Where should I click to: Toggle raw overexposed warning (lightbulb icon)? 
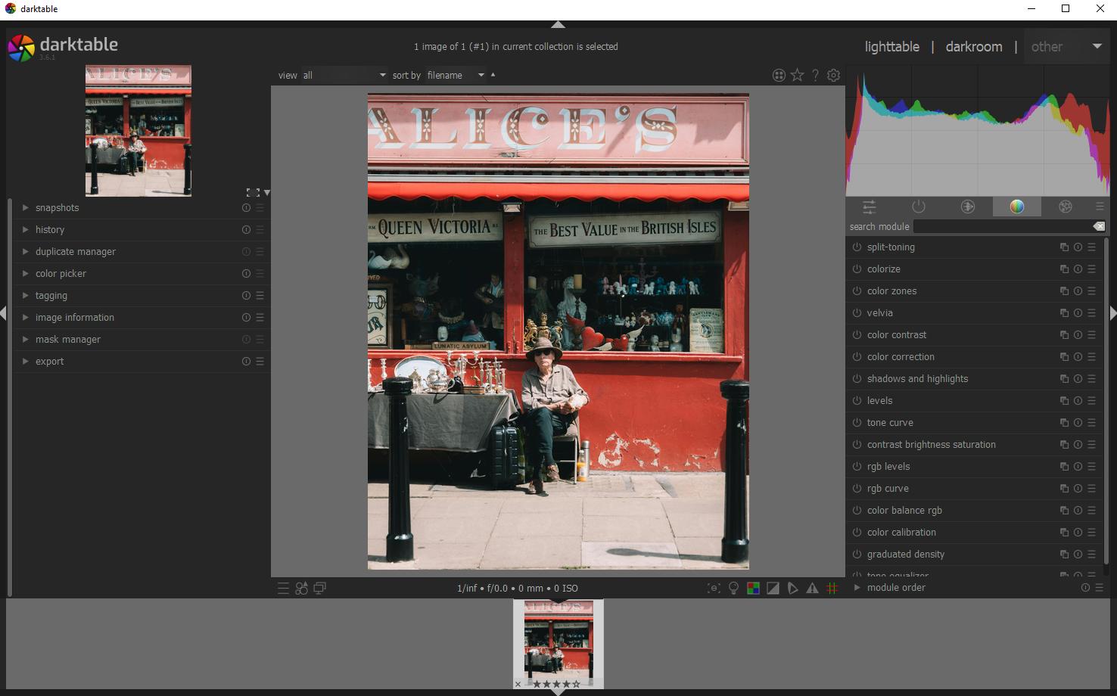click(733, 588)
